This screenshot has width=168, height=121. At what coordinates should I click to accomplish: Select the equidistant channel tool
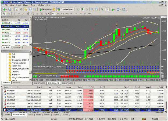[28, 14]
